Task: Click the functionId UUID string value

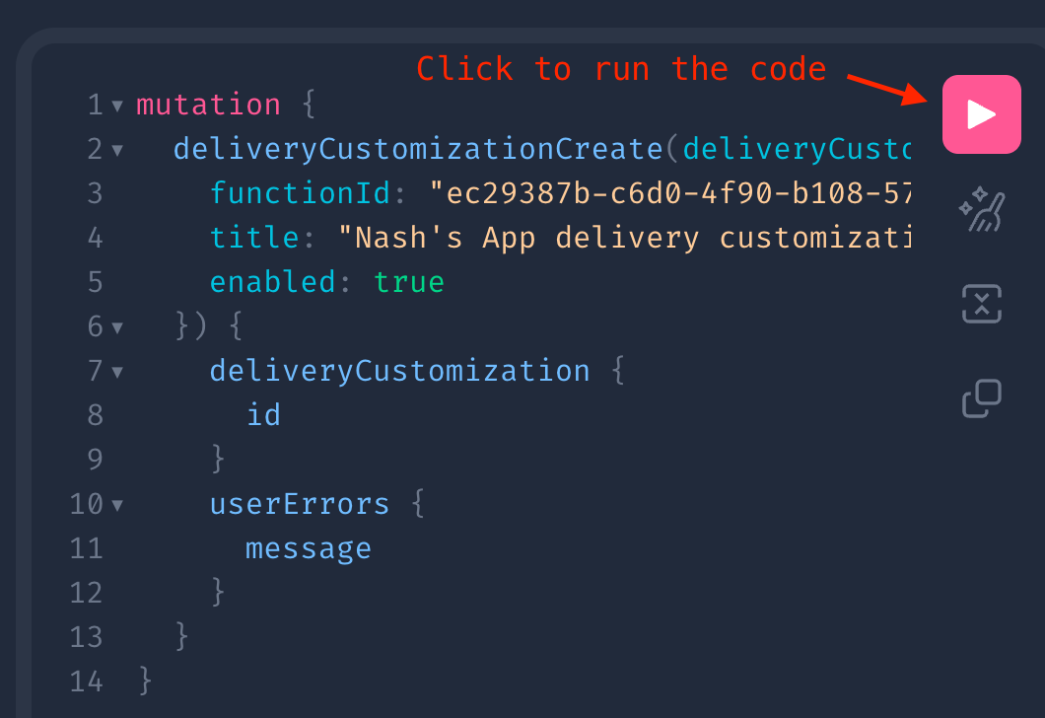Action: point(669,193)
